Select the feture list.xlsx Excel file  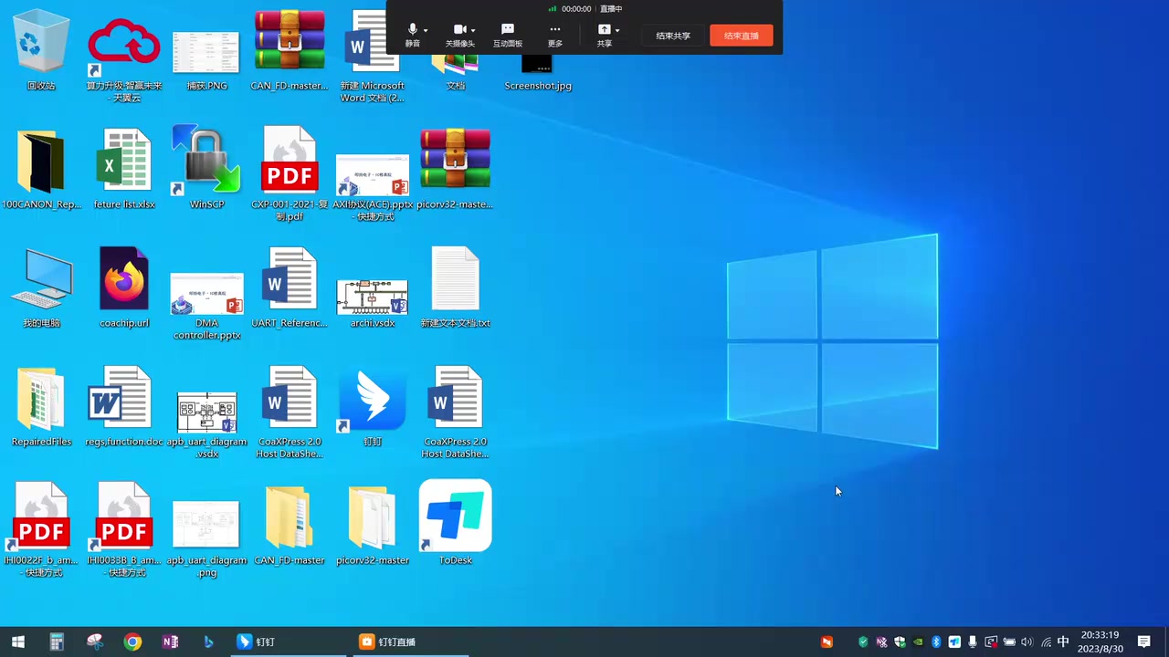pos(124,170)
